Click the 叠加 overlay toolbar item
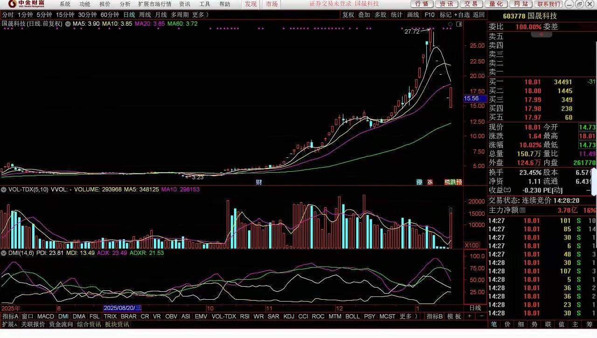 click(364, 14)
